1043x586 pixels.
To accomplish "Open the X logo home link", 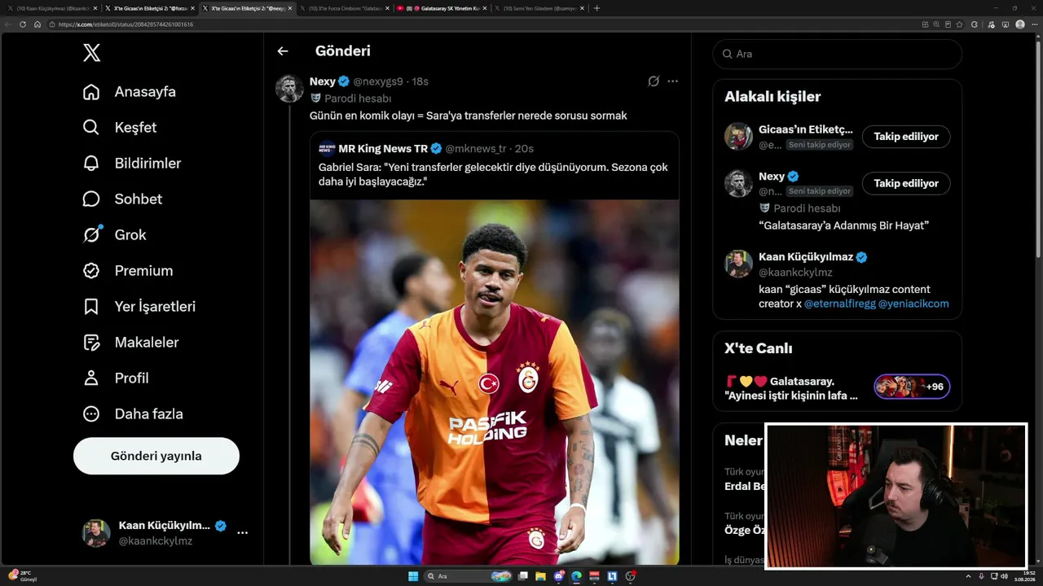I will [x=91, y=54].
